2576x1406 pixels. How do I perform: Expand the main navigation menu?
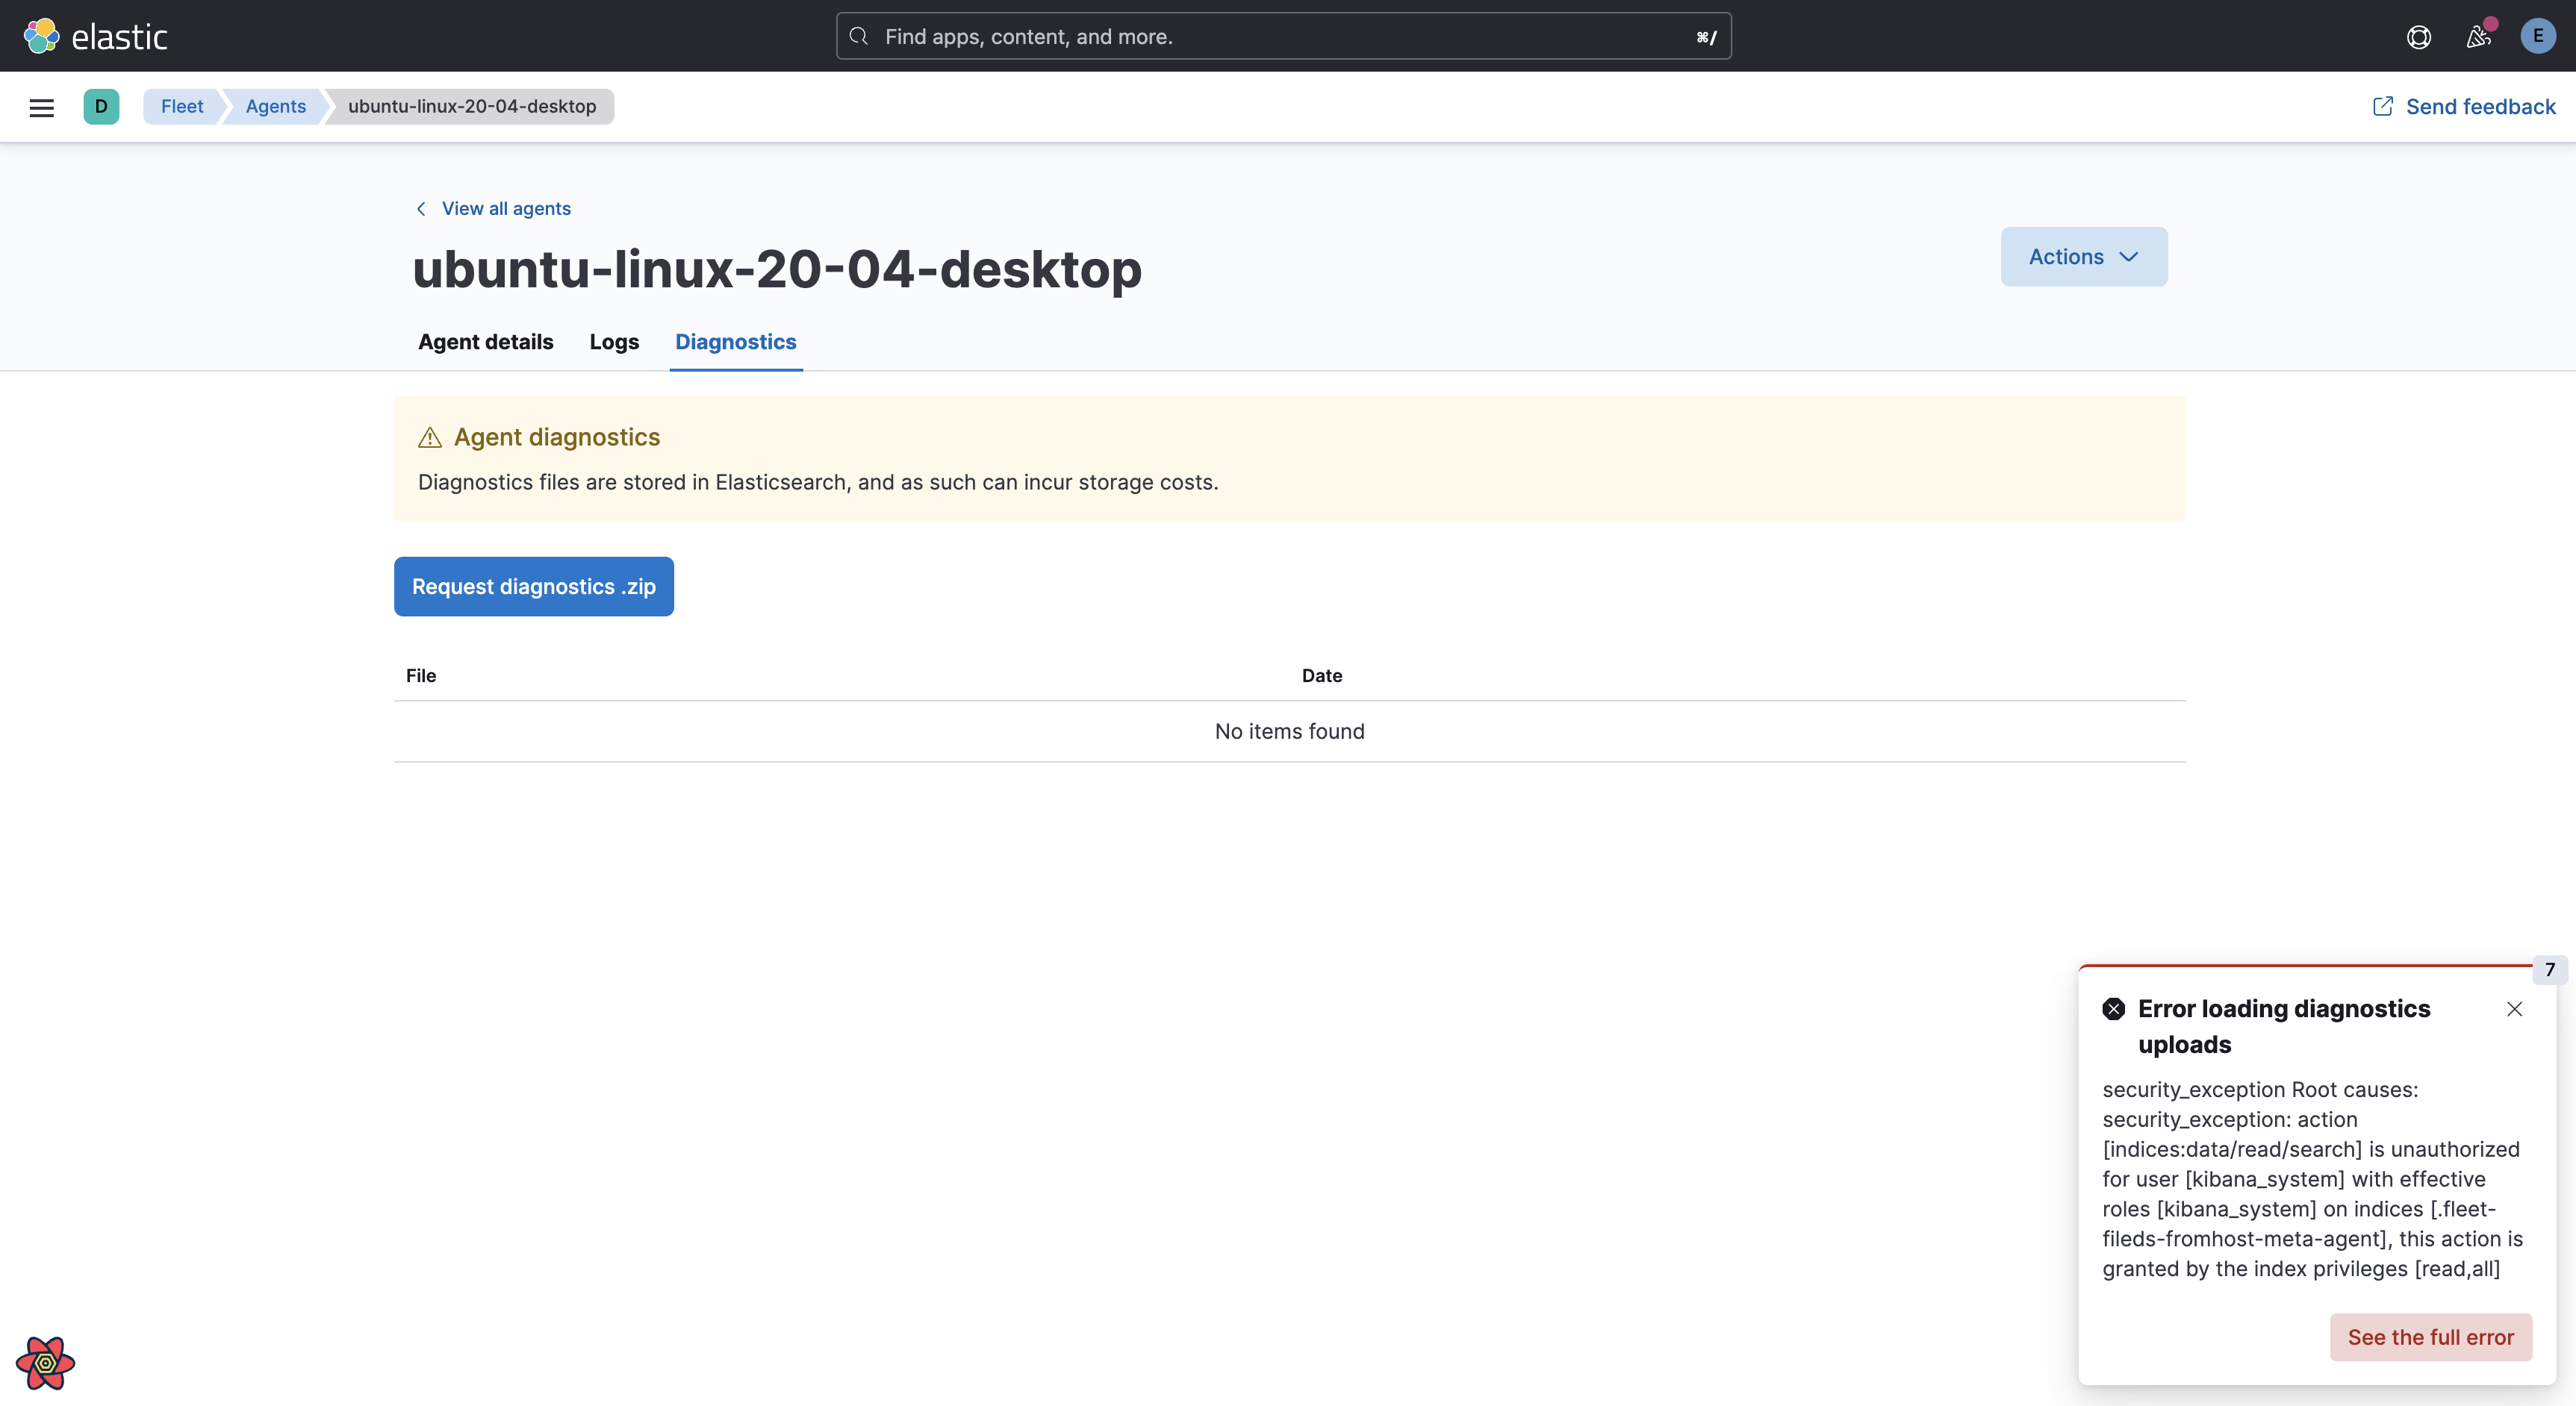(41, 107)
